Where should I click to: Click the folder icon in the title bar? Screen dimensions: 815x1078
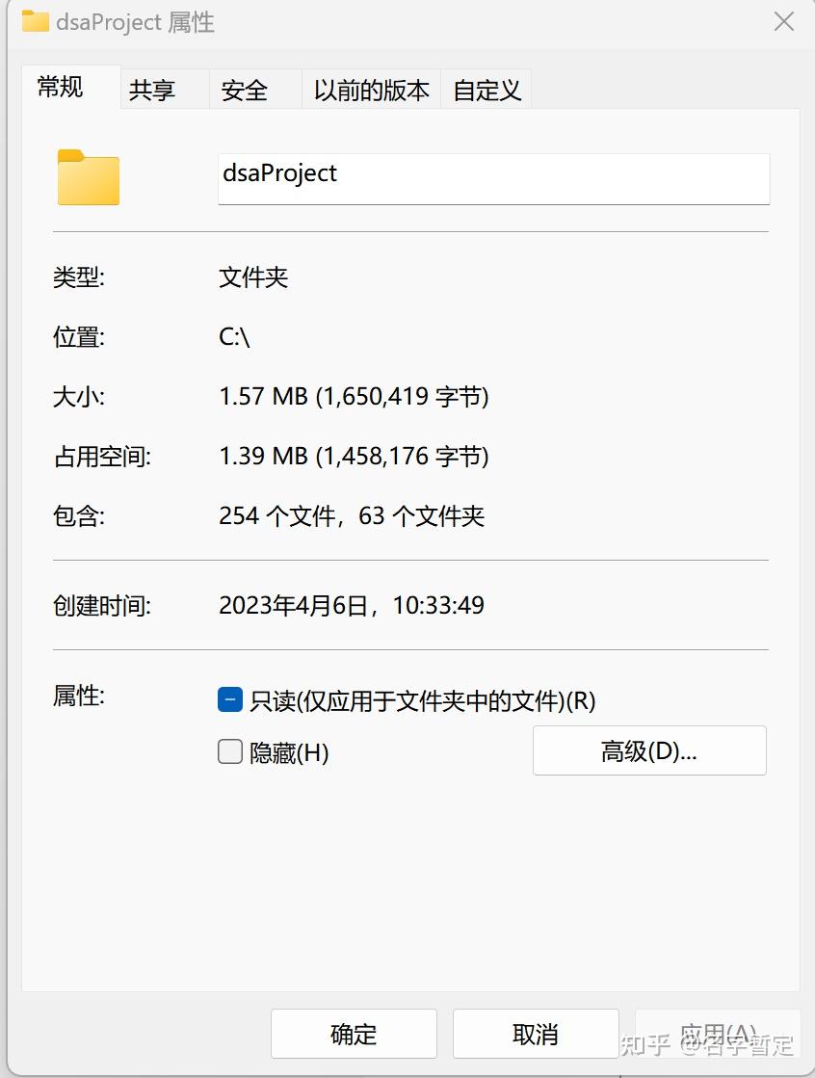coord(36,21)
